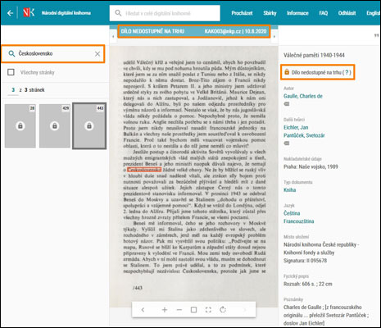The height and width of the screenshot is (328, 381).
Task: Toggle the Všechny stránky checkbox
Action: [x=11, y=72]
